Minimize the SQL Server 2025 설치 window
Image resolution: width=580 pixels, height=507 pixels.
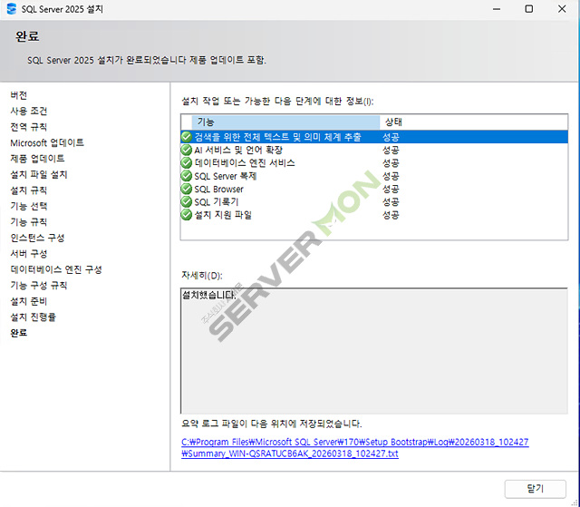point(497,9)
